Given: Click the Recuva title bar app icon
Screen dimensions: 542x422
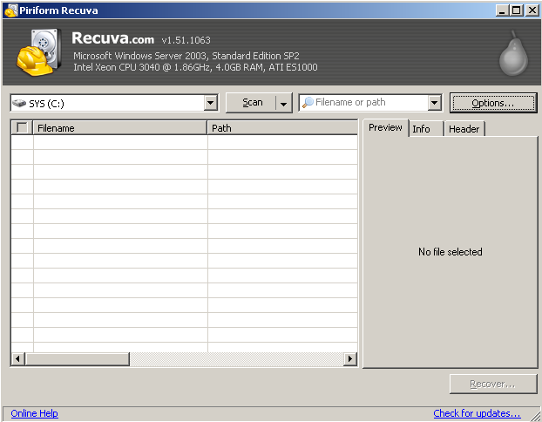Looking at the screenshot, I should 10,10.
